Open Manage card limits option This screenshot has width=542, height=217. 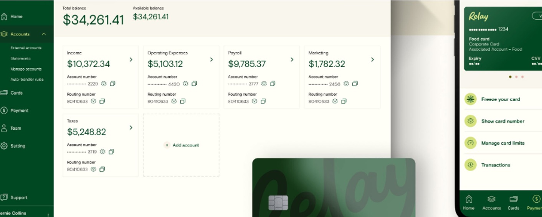pos(502,143)
